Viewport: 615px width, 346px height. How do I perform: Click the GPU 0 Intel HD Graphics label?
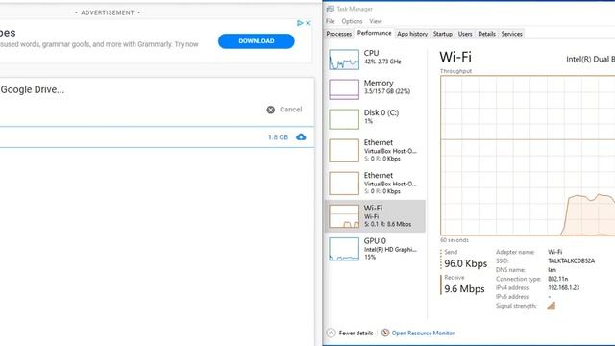pyautogui.click(x=390, y=249)
